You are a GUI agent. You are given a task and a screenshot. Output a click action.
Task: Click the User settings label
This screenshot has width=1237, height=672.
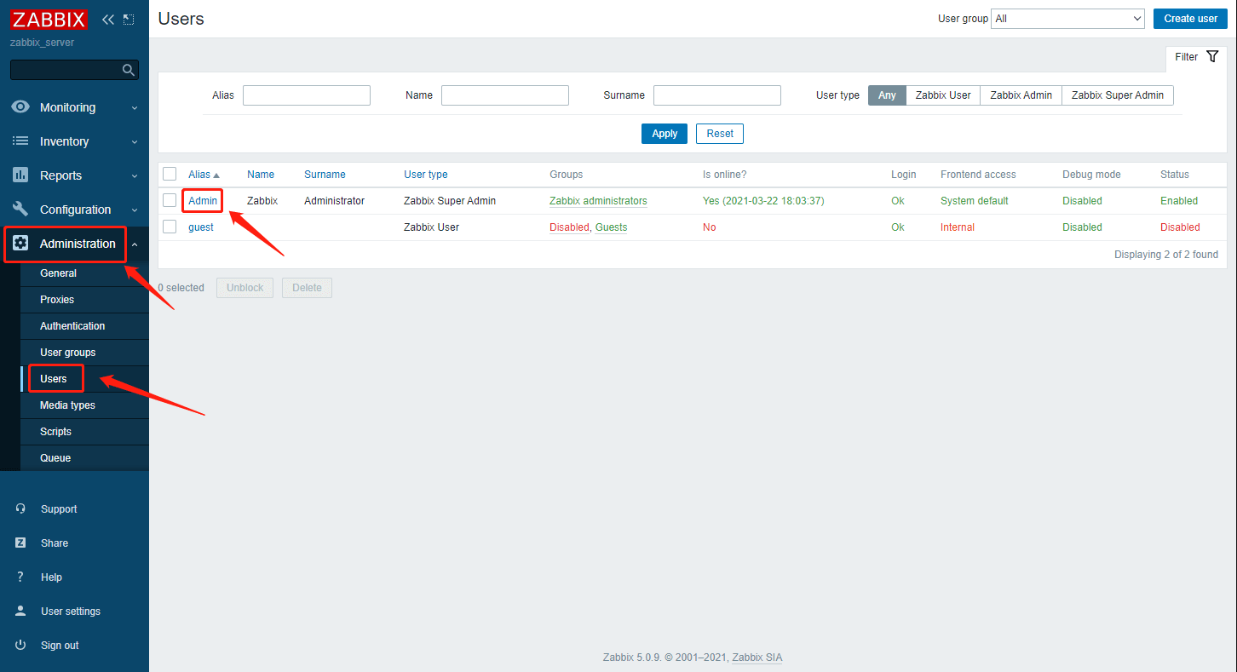click(x=71, y=612)
